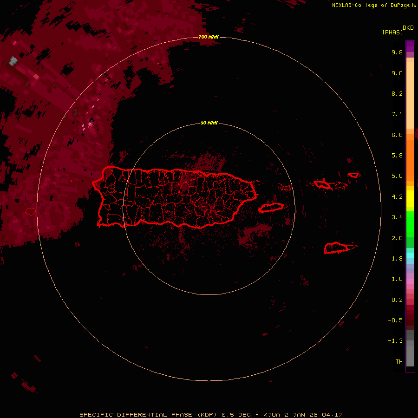418x418 pixels.
Task: Pick the cyan band on the color bar
Action: click(x=410, y=255)
